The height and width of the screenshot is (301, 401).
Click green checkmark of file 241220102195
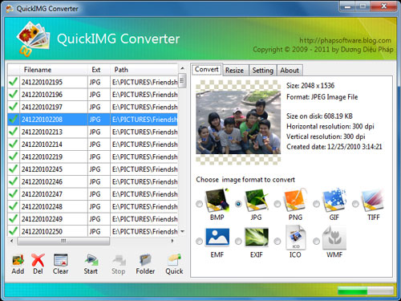click(x=14, y=82)
